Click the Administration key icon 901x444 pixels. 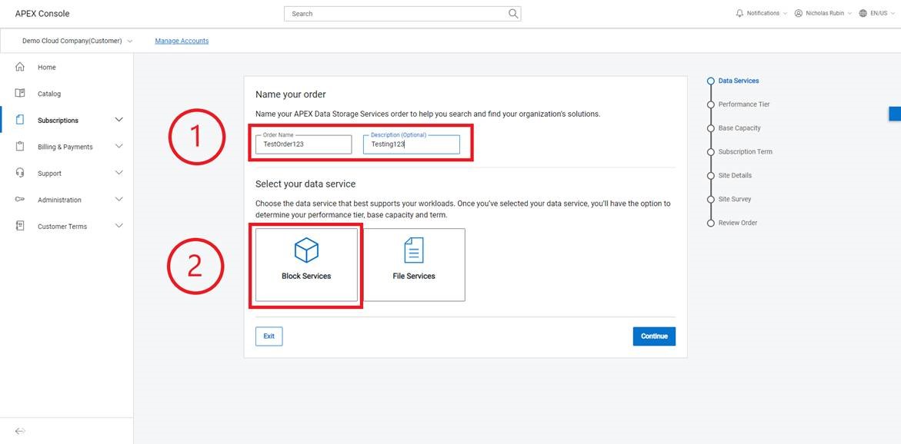pos(20,200)
